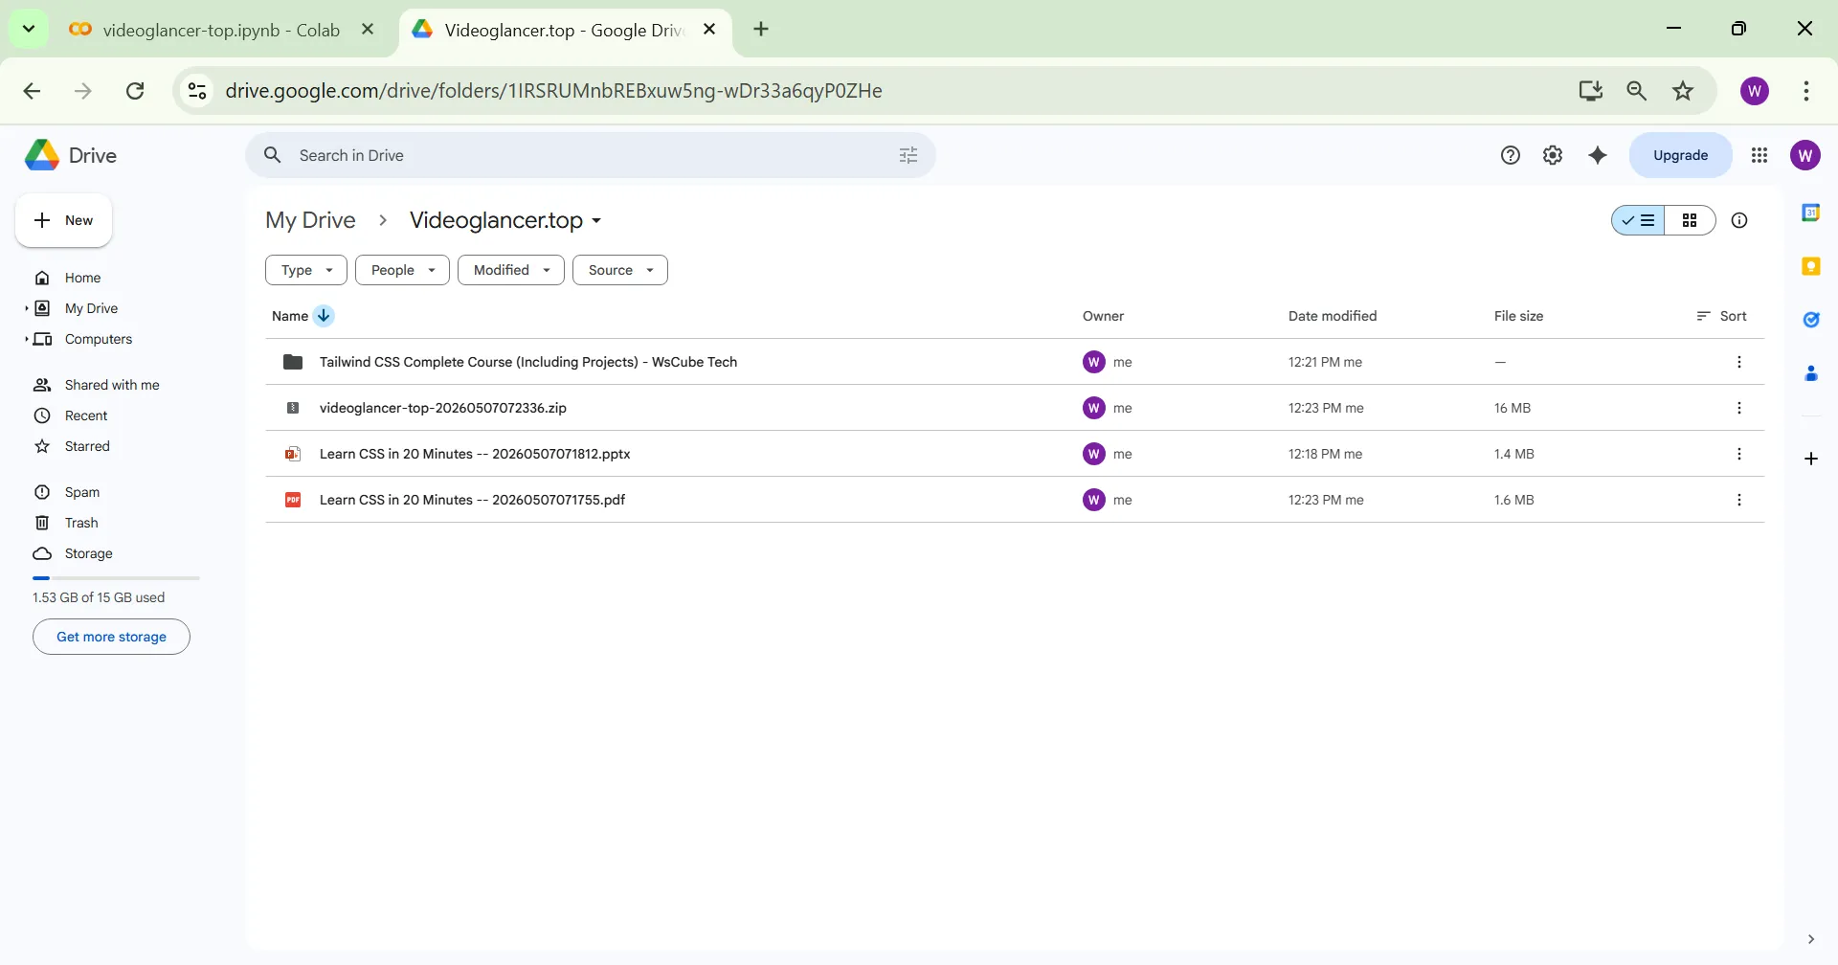Click the Date modified column header
This screenshot has height=965, width=1838.
coord(1333,316)
